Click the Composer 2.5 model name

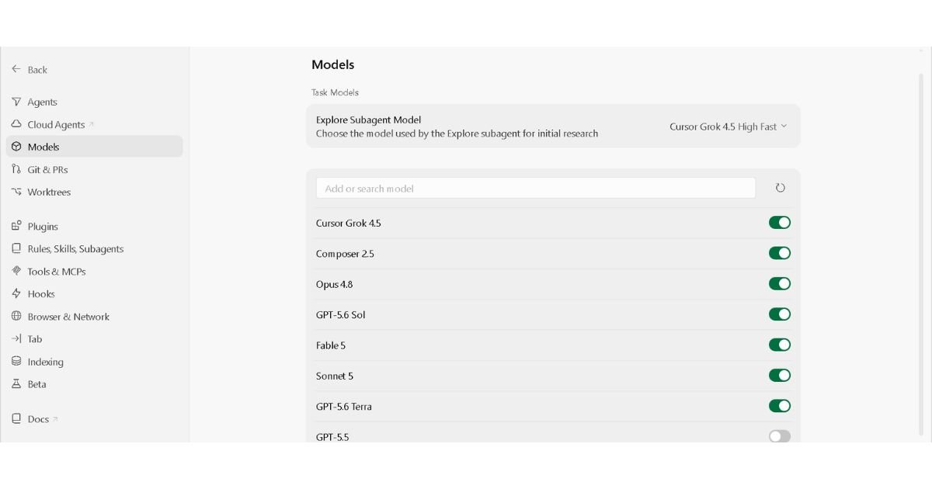pos(345,254)
